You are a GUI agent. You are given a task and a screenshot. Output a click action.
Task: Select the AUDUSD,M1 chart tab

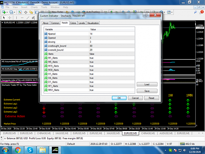click(166, 133)
